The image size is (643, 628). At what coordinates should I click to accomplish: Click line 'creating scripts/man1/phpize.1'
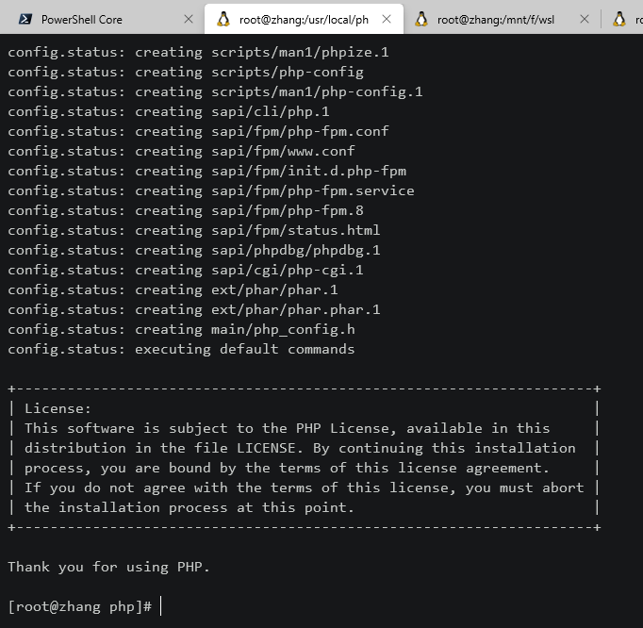[x=198, y=53]
